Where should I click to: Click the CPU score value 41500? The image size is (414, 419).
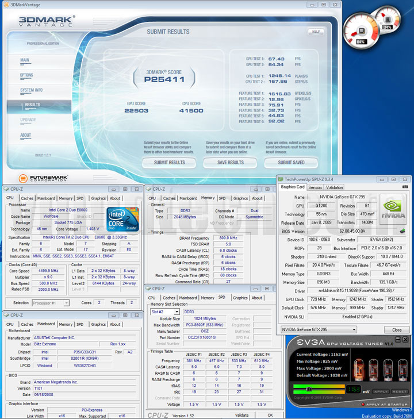pos(191,110)
